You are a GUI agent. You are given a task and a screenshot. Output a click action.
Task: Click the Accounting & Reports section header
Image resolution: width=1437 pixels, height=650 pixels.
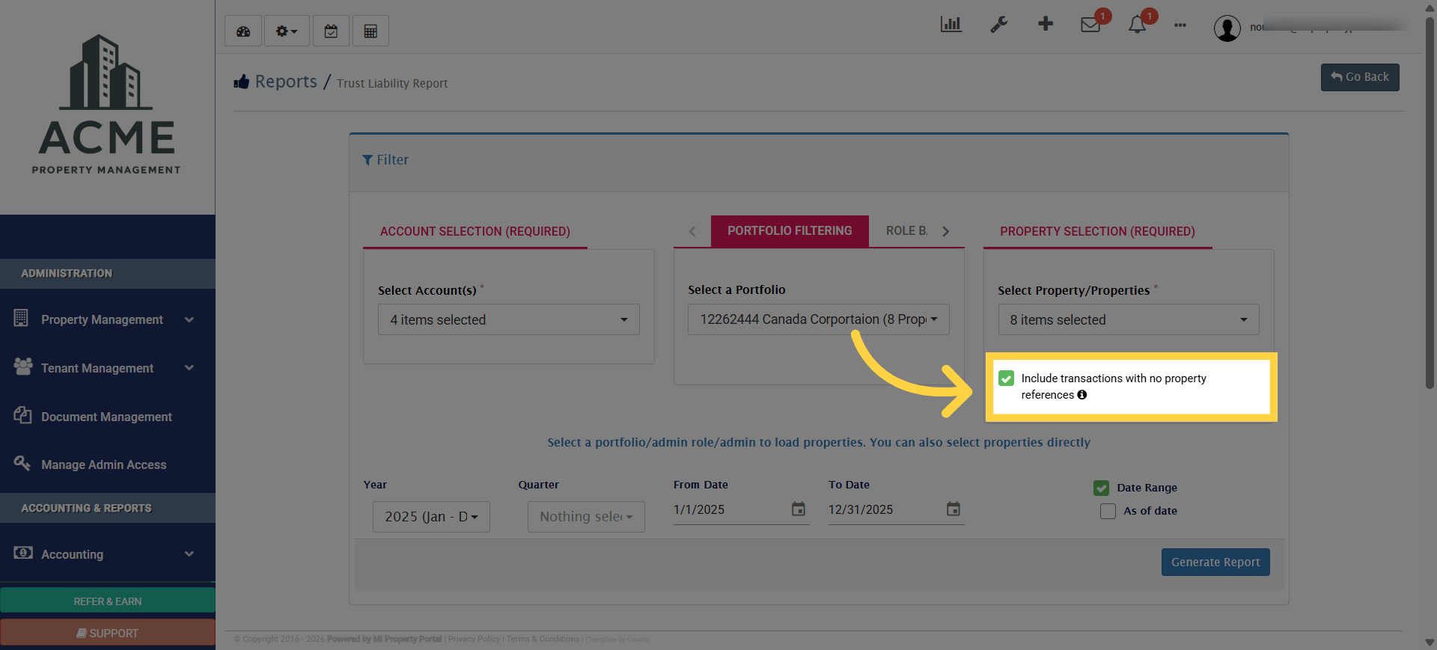(x=108, y=508)
